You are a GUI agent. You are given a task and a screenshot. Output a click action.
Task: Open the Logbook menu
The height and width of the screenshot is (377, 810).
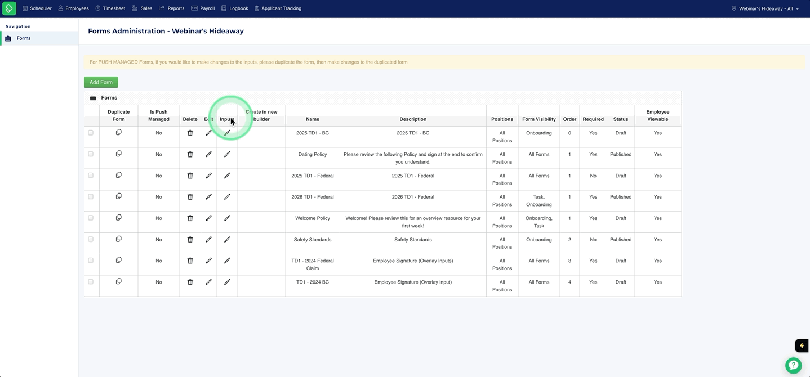click(x=234, y=8)
